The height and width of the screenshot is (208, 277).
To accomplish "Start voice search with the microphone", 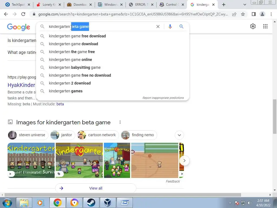I will [170, 27].
